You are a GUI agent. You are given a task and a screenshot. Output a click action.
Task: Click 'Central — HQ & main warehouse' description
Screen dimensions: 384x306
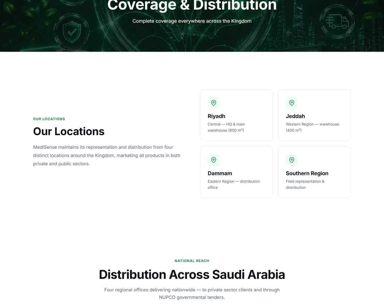pos(226,127)
